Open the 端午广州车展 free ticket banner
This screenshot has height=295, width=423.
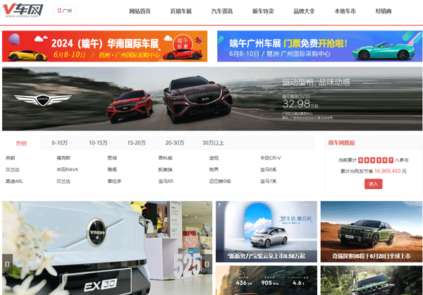(319, 46)
